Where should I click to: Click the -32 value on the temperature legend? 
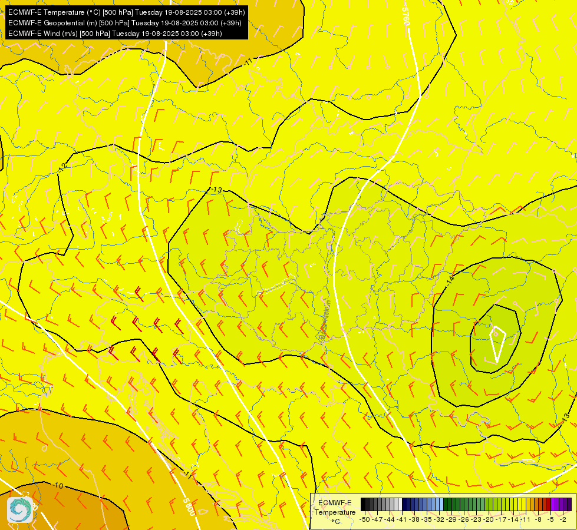[x=439, y=519]
